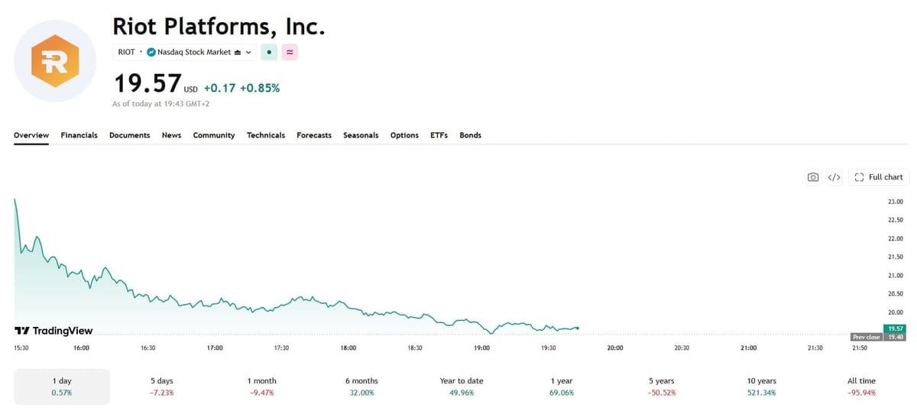Click the pink approximate-sign badge
This screenshot has height=414, width=917.
[x=290, y=52]
